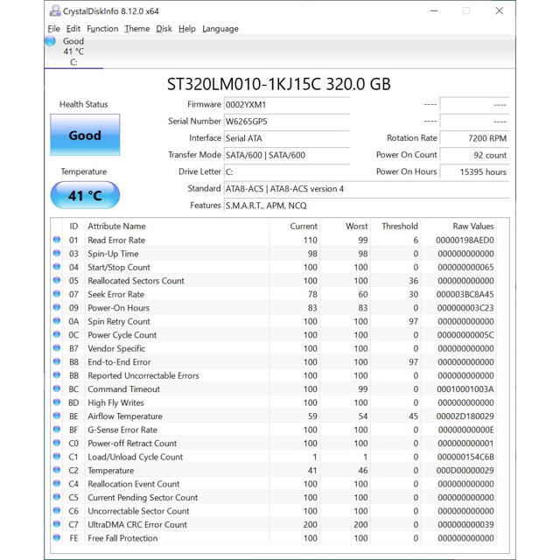
Task: Click the ID column header
Action: point(73,227)
